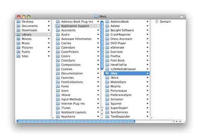
Task: Click the Firefox folder icon
Action: [x=107, y=56]
